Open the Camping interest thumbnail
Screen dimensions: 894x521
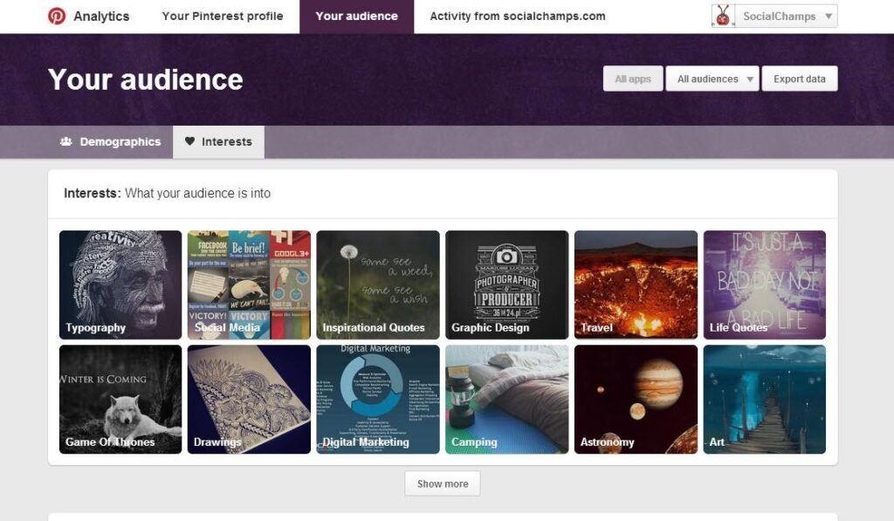click(x=507, y=399)
